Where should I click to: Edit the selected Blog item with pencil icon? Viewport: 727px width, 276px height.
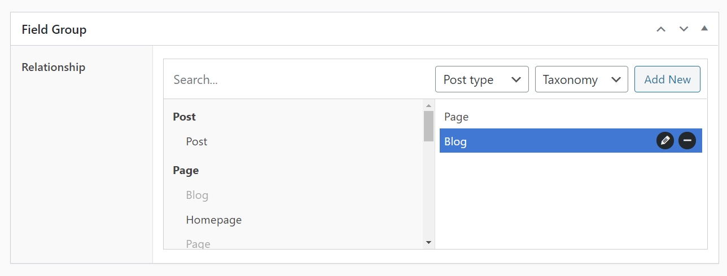point(665,141)
